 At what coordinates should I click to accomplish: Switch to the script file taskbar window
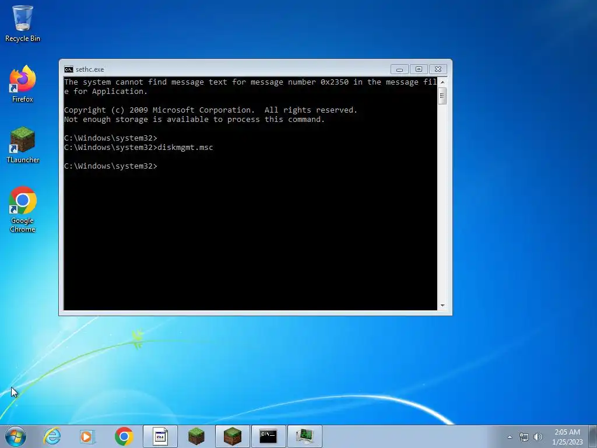[x=160, y=436]
